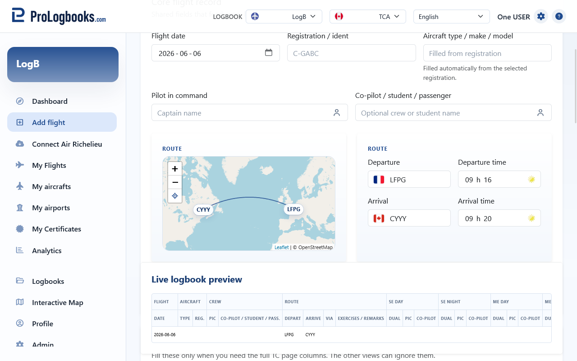Click the Interactive Map icon

pos(20,302)
